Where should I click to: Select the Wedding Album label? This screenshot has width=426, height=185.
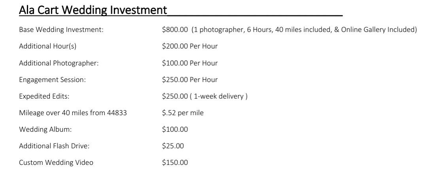[x=45, y=129]
